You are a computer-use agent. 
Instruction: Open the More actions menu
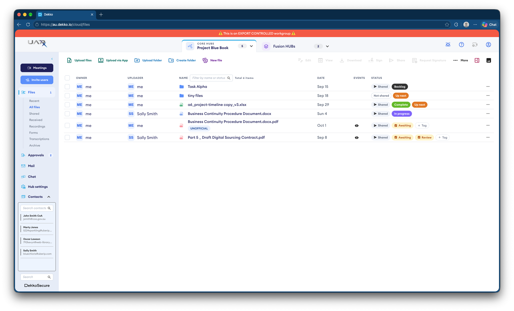click(461, 60)
